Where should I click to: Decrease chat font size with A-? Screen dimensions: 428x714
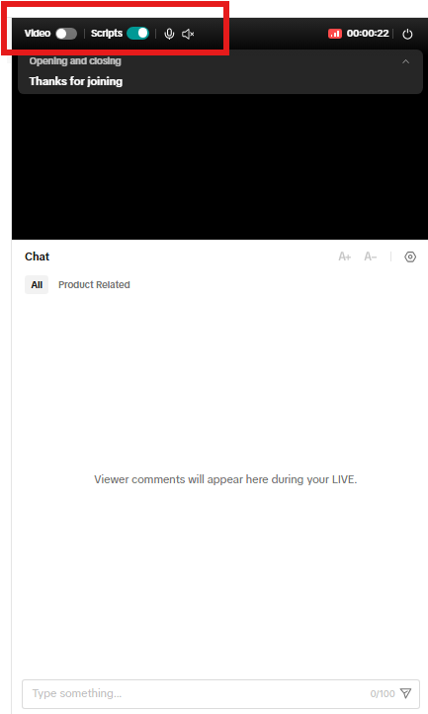pyautogui.click(x=371, y=256)
